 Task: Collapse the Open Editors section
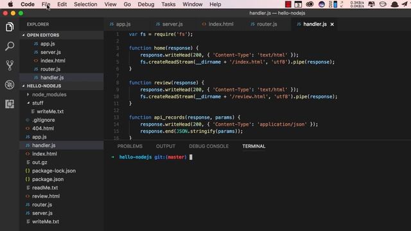tap(62, 35)
